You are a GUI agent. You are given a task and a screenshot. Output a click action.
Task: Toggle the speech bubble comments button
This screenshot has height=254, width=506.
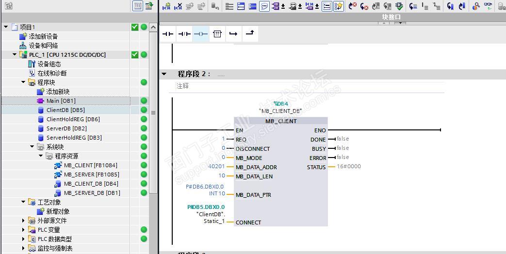tap(264, 6)
